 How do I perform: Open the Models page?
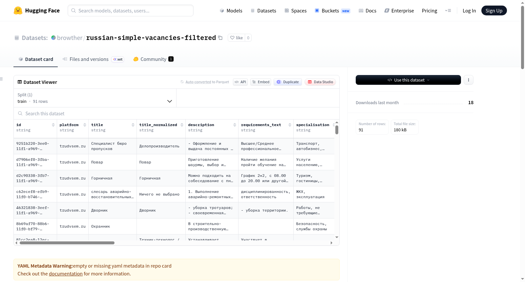231,10
